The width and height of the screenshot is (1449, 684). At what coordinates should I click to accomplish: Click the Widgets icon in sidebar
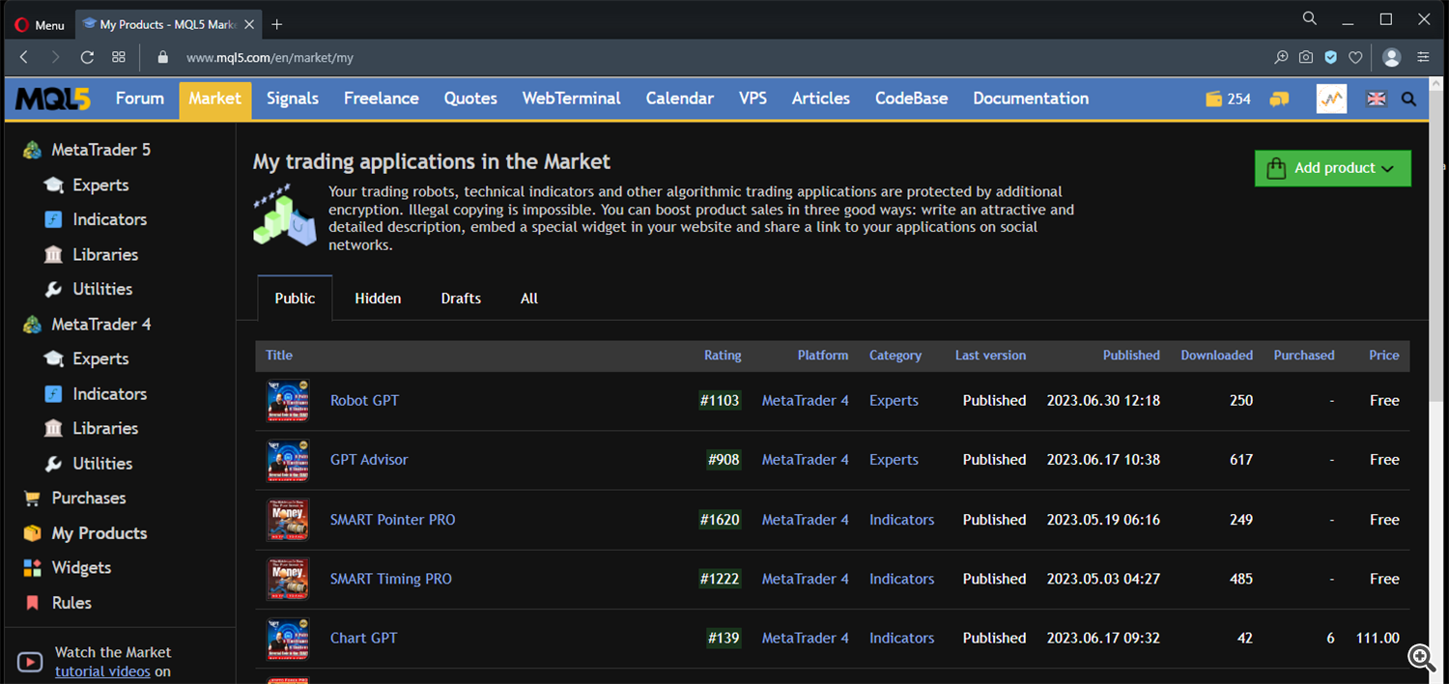[x=33, y=568]
